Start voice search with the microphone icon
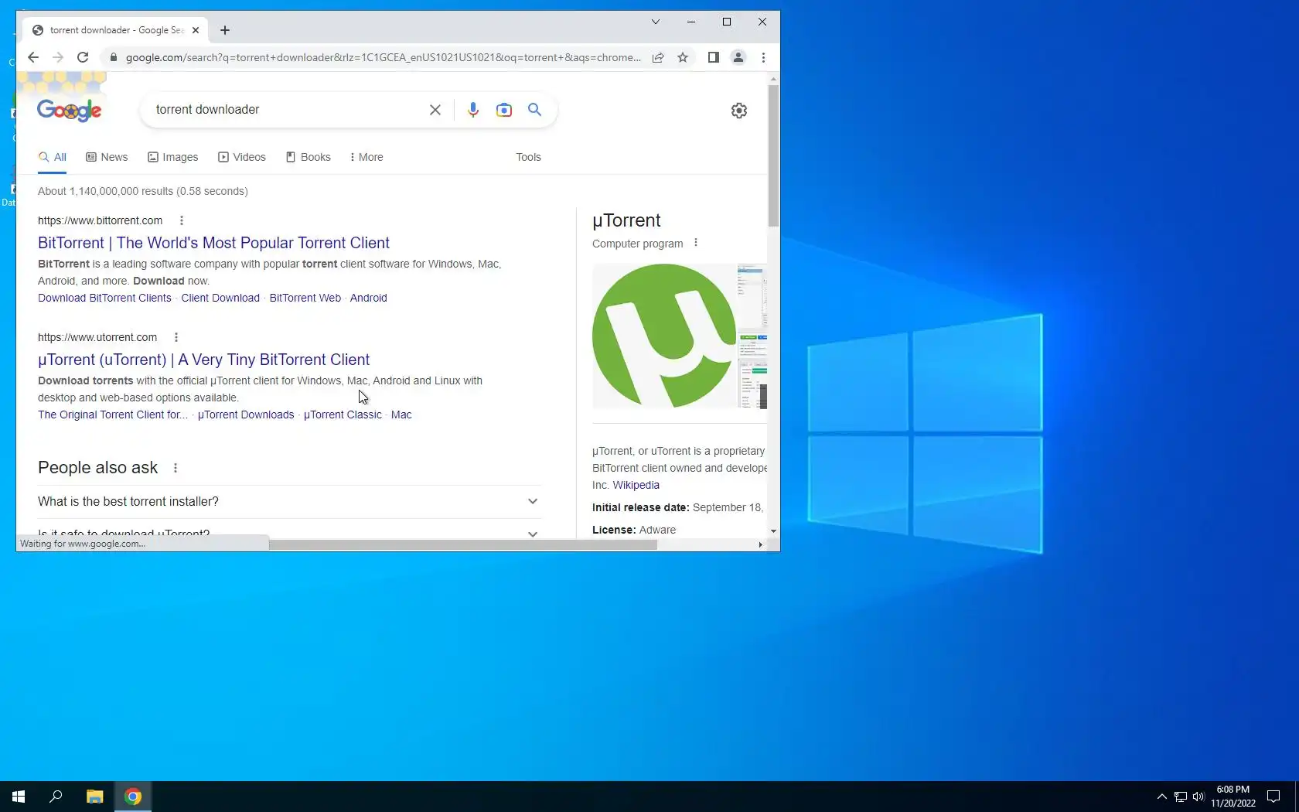This screenshot has width=1299, height=812. [473, 110]
